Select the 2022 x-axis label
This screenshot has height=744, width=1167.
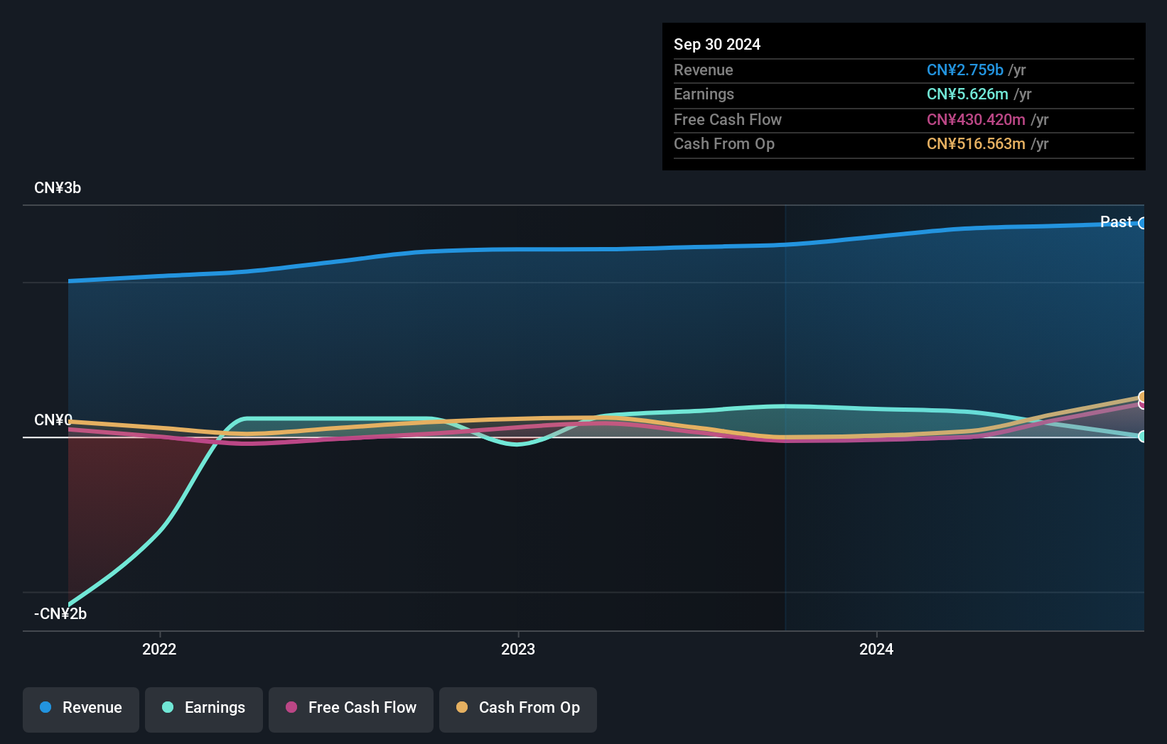(x=159, y=649)
